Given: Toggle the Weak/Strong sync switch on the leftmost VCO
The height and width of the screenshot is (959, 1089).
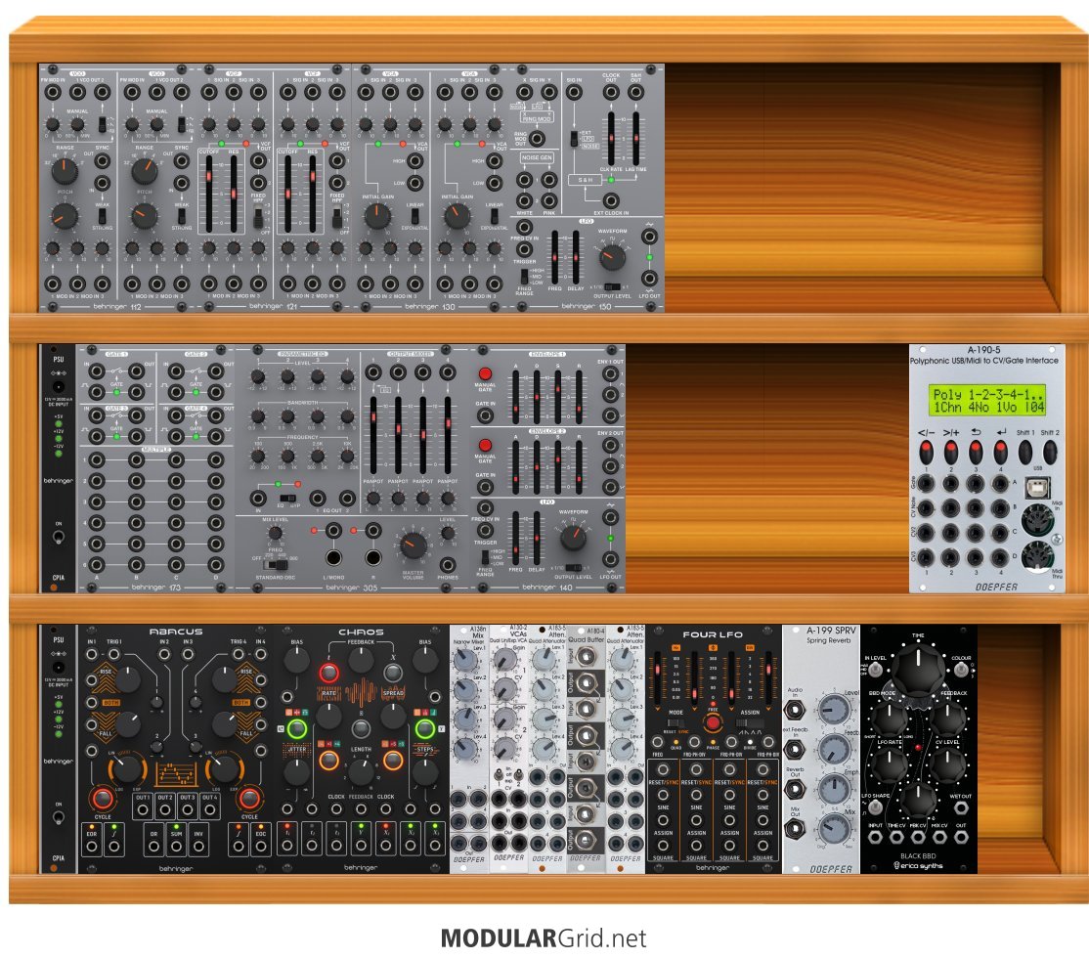Looking at the screenshot, I should click(102, 216).
